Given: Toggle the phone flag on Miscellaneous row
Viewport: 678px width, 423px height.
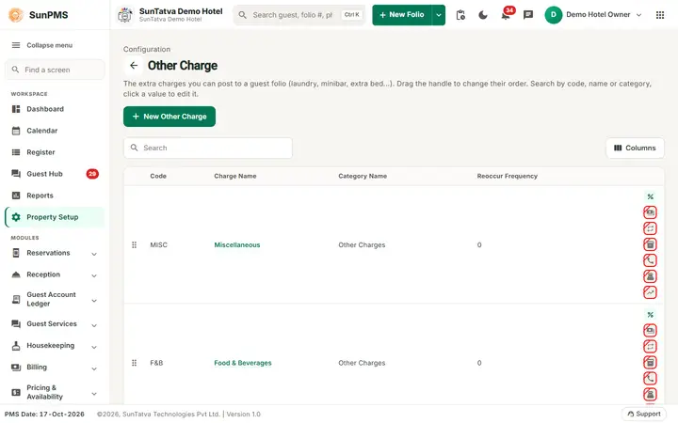Looking at the screenshot, I should coord(650,259).
